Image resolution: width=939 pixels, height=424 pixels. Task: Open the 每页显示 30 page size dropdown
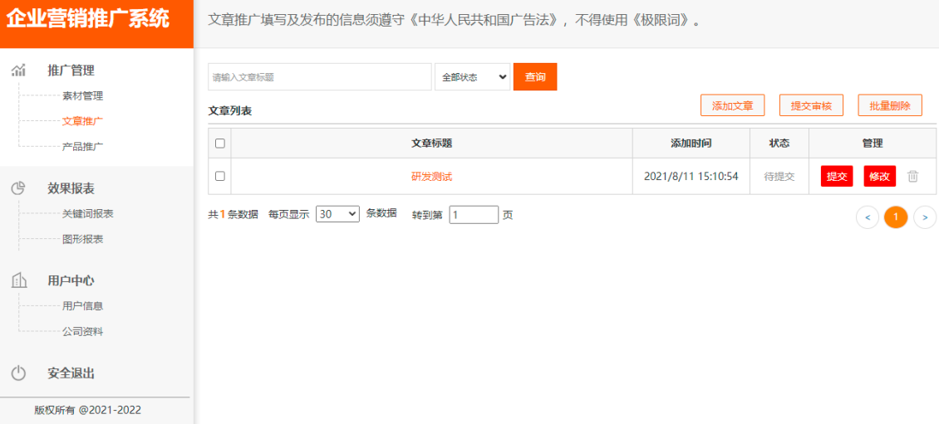coord(337,214)
